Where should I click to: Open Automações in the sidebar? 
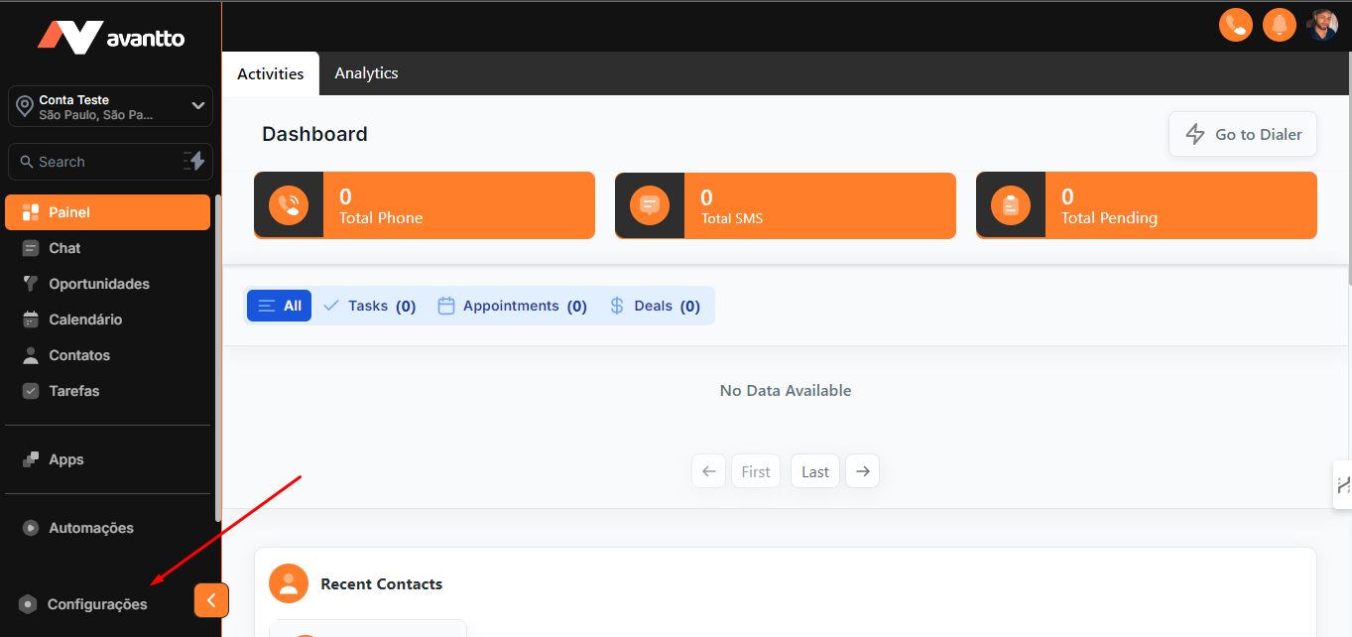(x=90, y=528)
